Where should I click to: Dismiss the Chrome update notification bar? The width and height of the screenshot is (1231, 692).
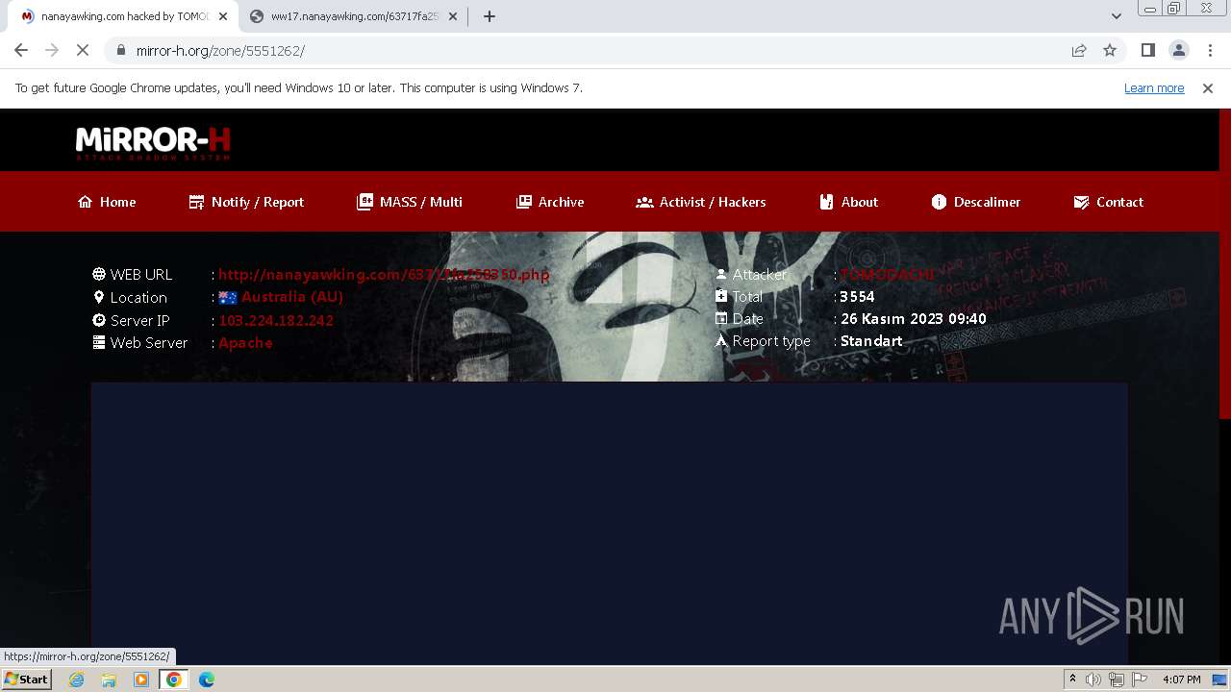(x=1208, y=87)
